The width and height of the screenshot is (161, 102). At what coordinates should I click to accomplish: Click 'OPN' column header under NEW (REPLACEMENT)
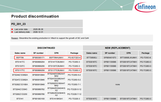129,53
